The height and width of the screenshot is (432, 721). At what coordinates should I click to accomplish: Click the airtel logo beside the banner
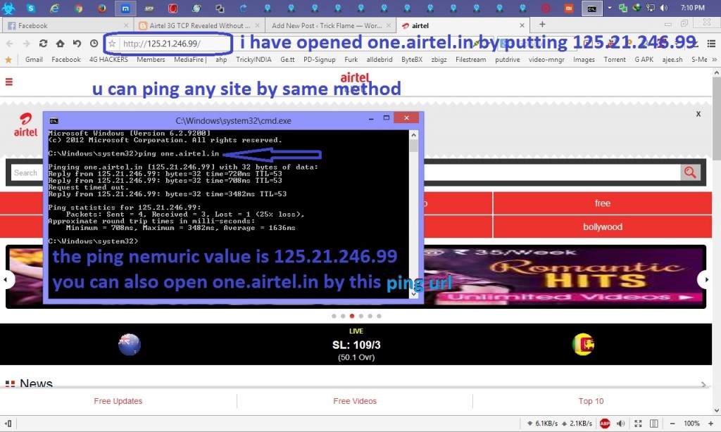pyautogui.click(x=25, y=125)
